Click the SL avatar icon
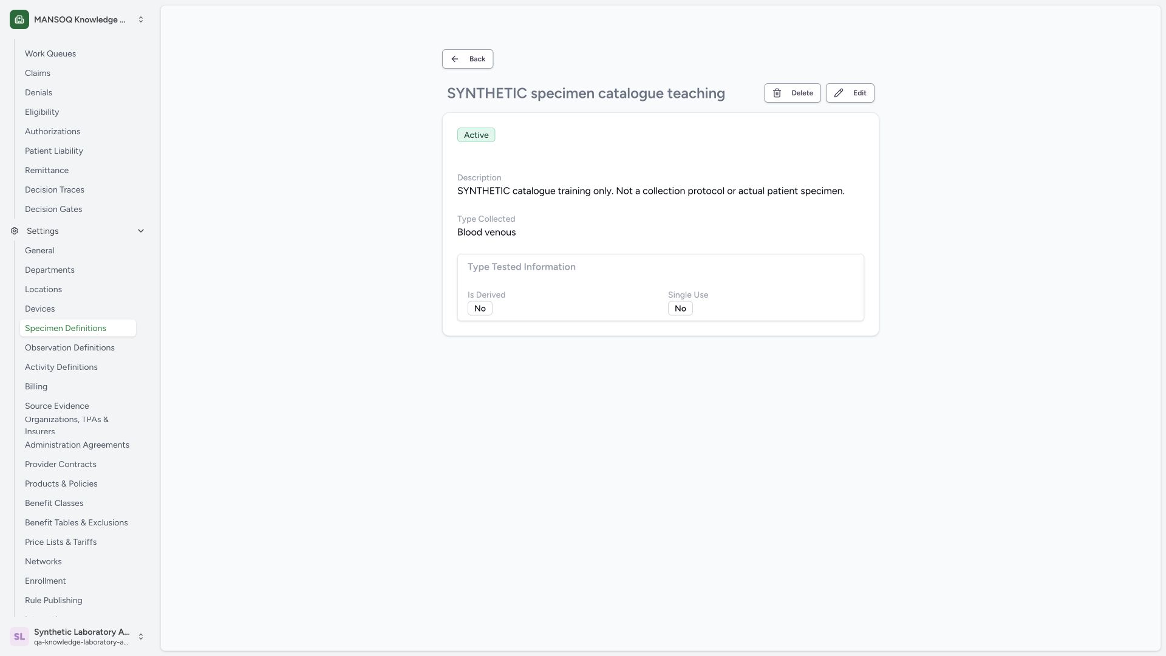 pos(19,637)
